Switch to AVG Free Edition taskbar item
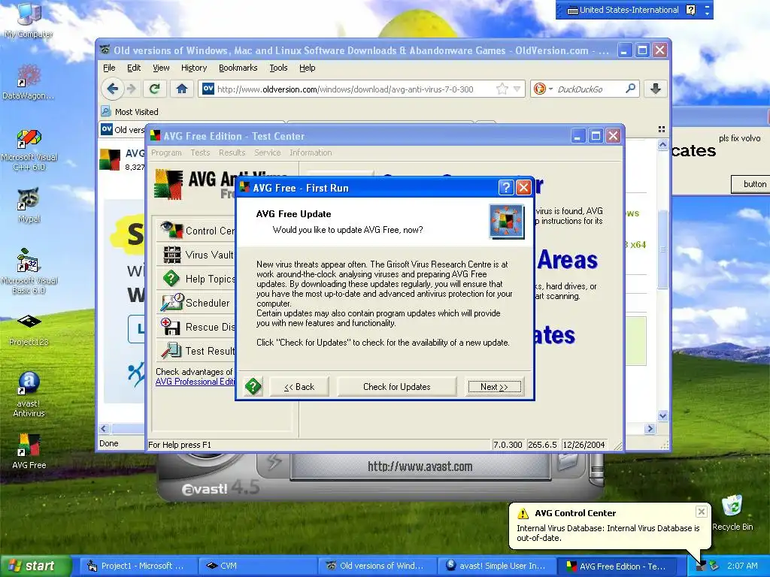Screen dimensions: 770x577 point(617,566)
